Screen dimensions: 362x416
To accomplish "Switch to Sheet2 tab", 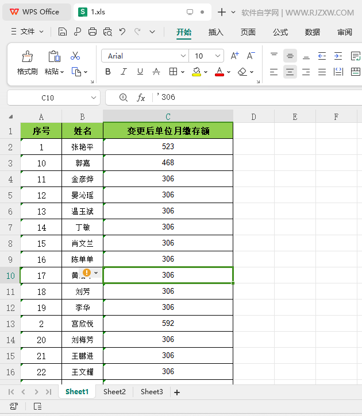I will point(114,392).
